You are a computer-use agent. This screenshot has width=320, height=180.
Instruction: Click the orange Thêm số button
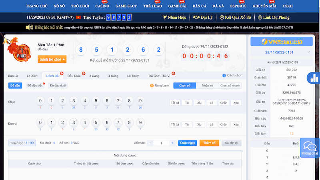coord(209,143)
